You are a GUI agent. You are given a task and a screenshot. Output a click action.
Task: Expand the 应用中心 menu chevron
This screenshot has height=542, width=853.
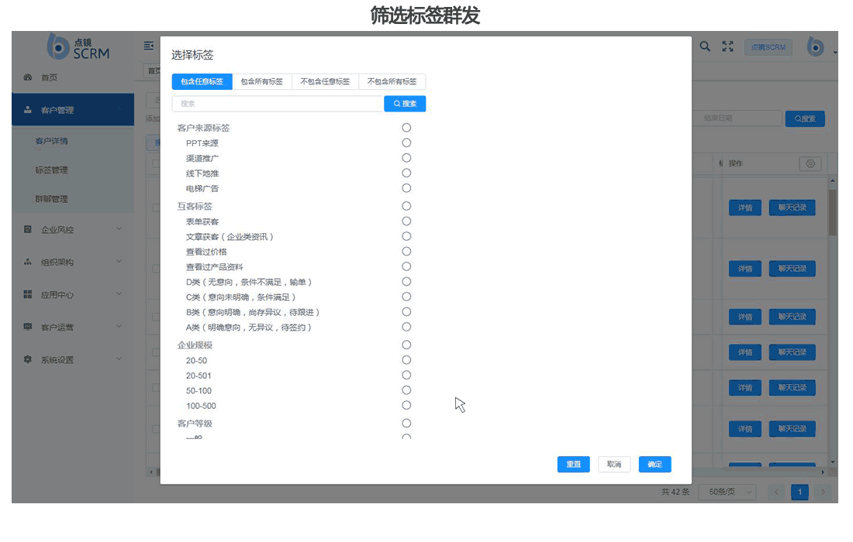click(x=119, y=293)
